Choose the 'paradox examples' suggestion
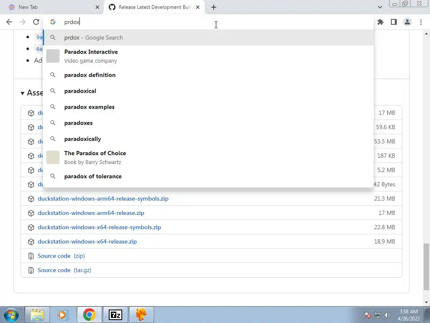The image size is (430, 323). pyautogui.click(x=208, y=107)
